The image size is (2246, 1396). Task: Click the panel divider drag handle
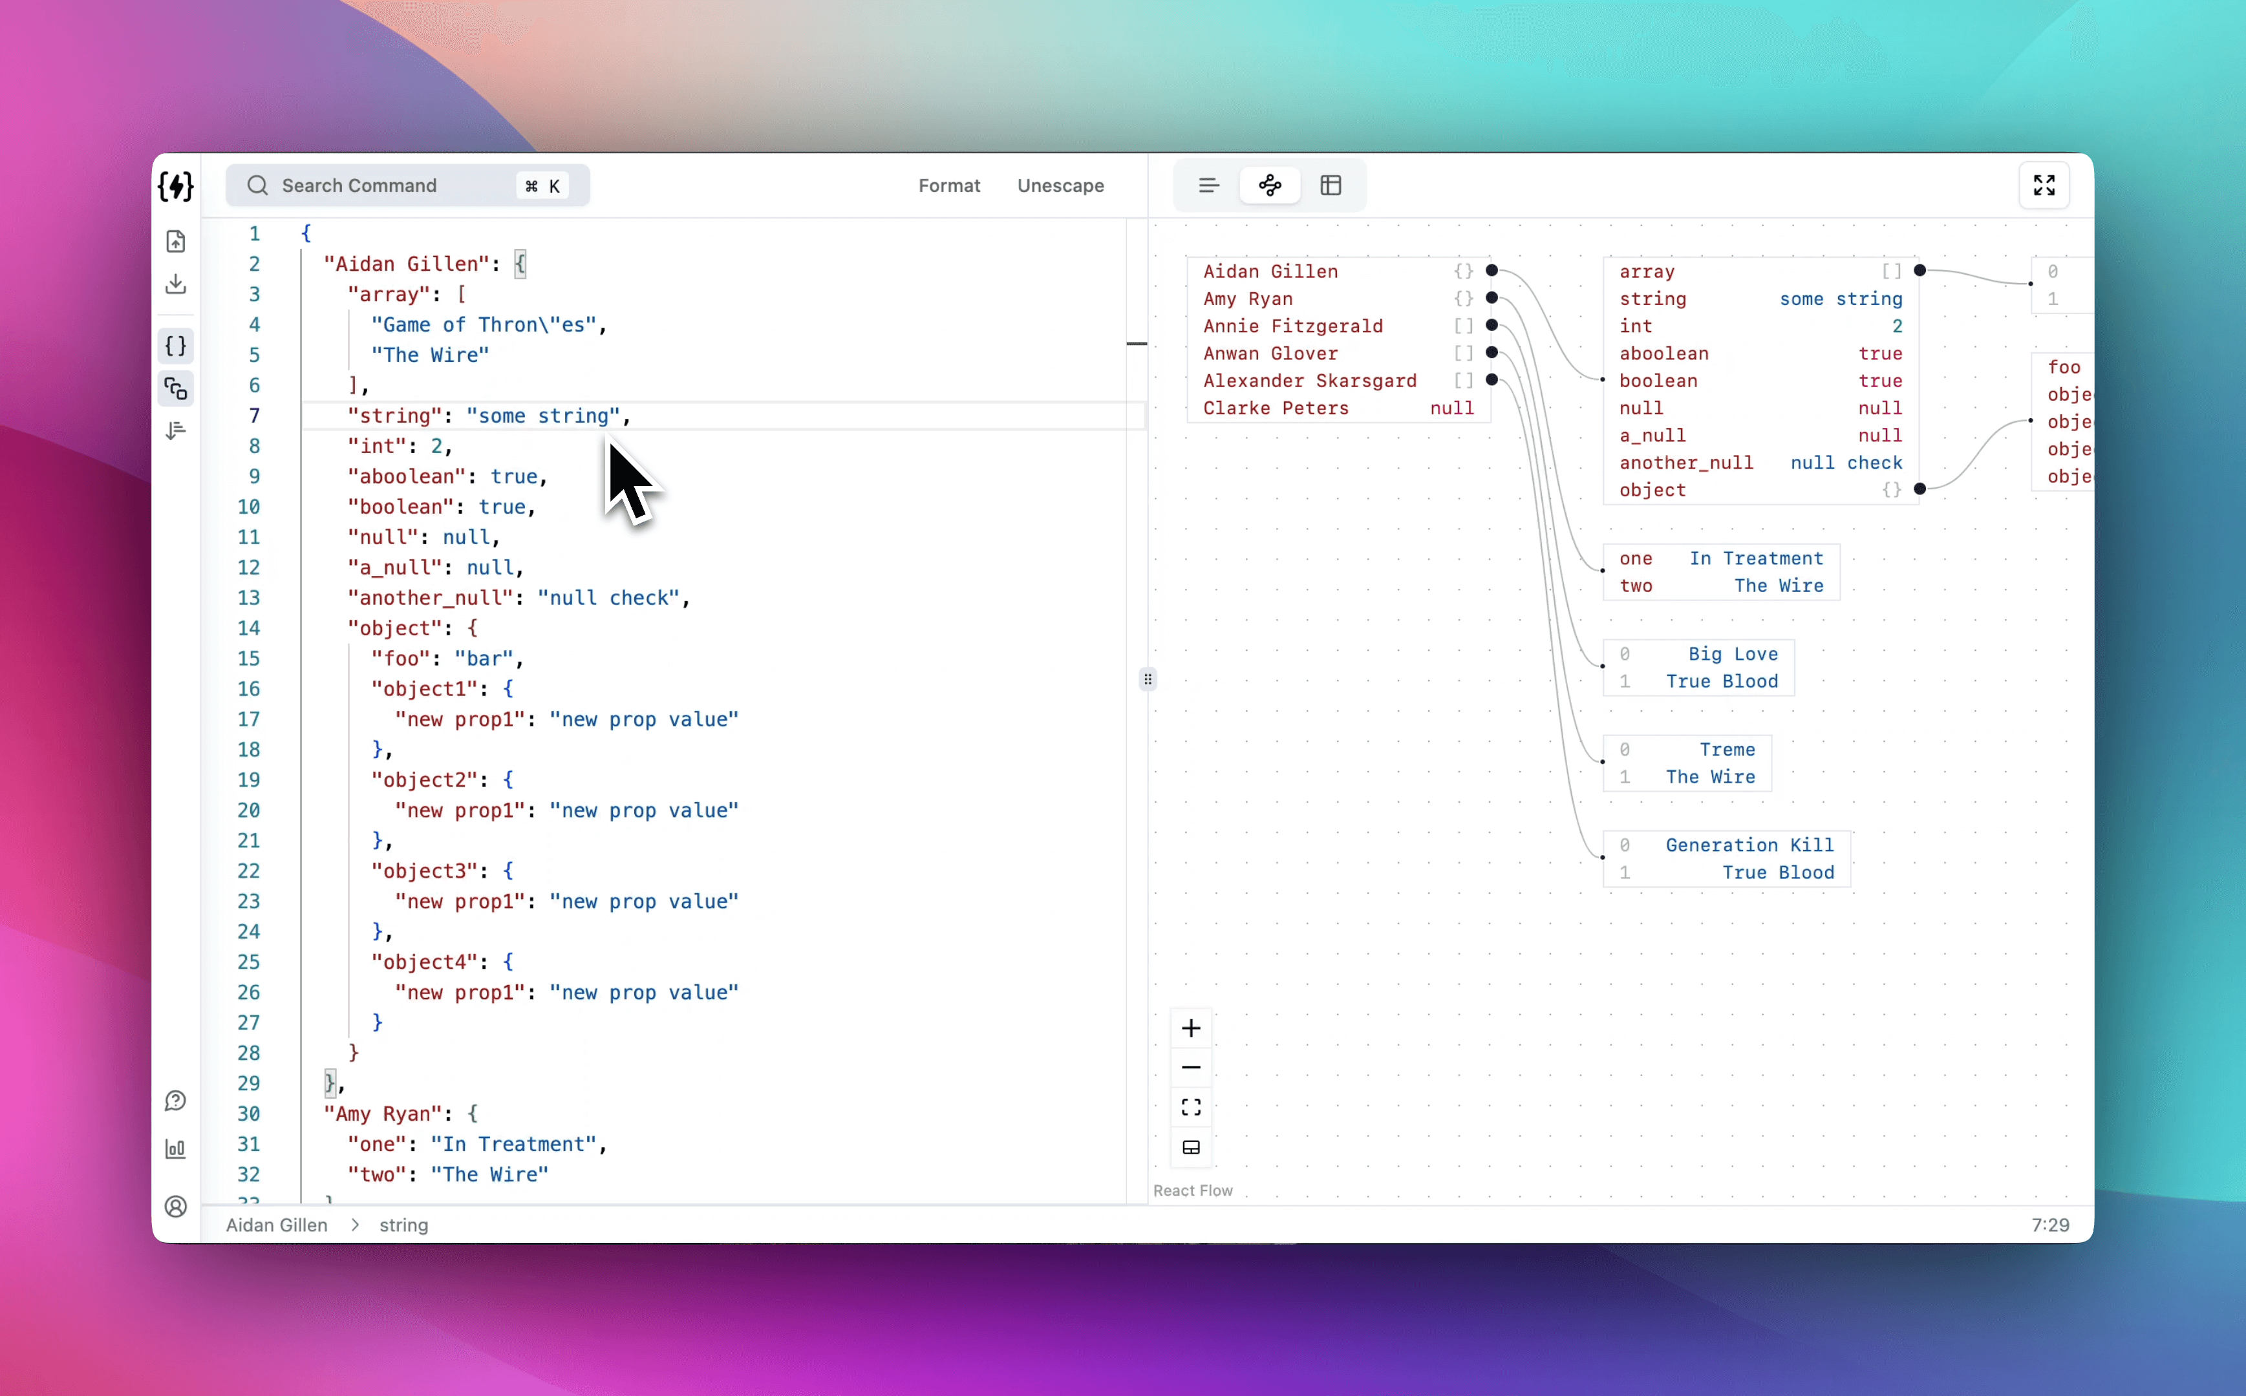point(1148,679)
